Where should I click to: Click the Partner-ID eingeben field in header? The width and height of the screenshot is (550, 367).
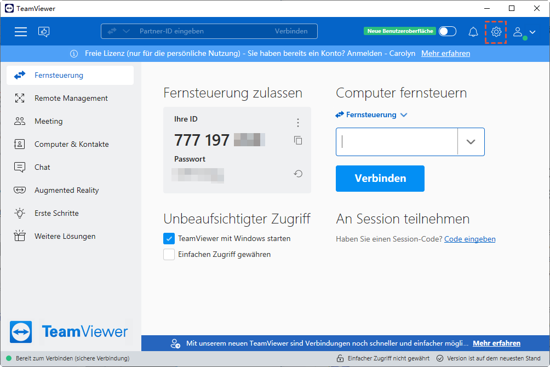(x=203, y=31)
